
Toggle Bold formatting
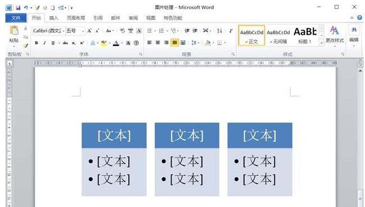(x=37, y=43)
